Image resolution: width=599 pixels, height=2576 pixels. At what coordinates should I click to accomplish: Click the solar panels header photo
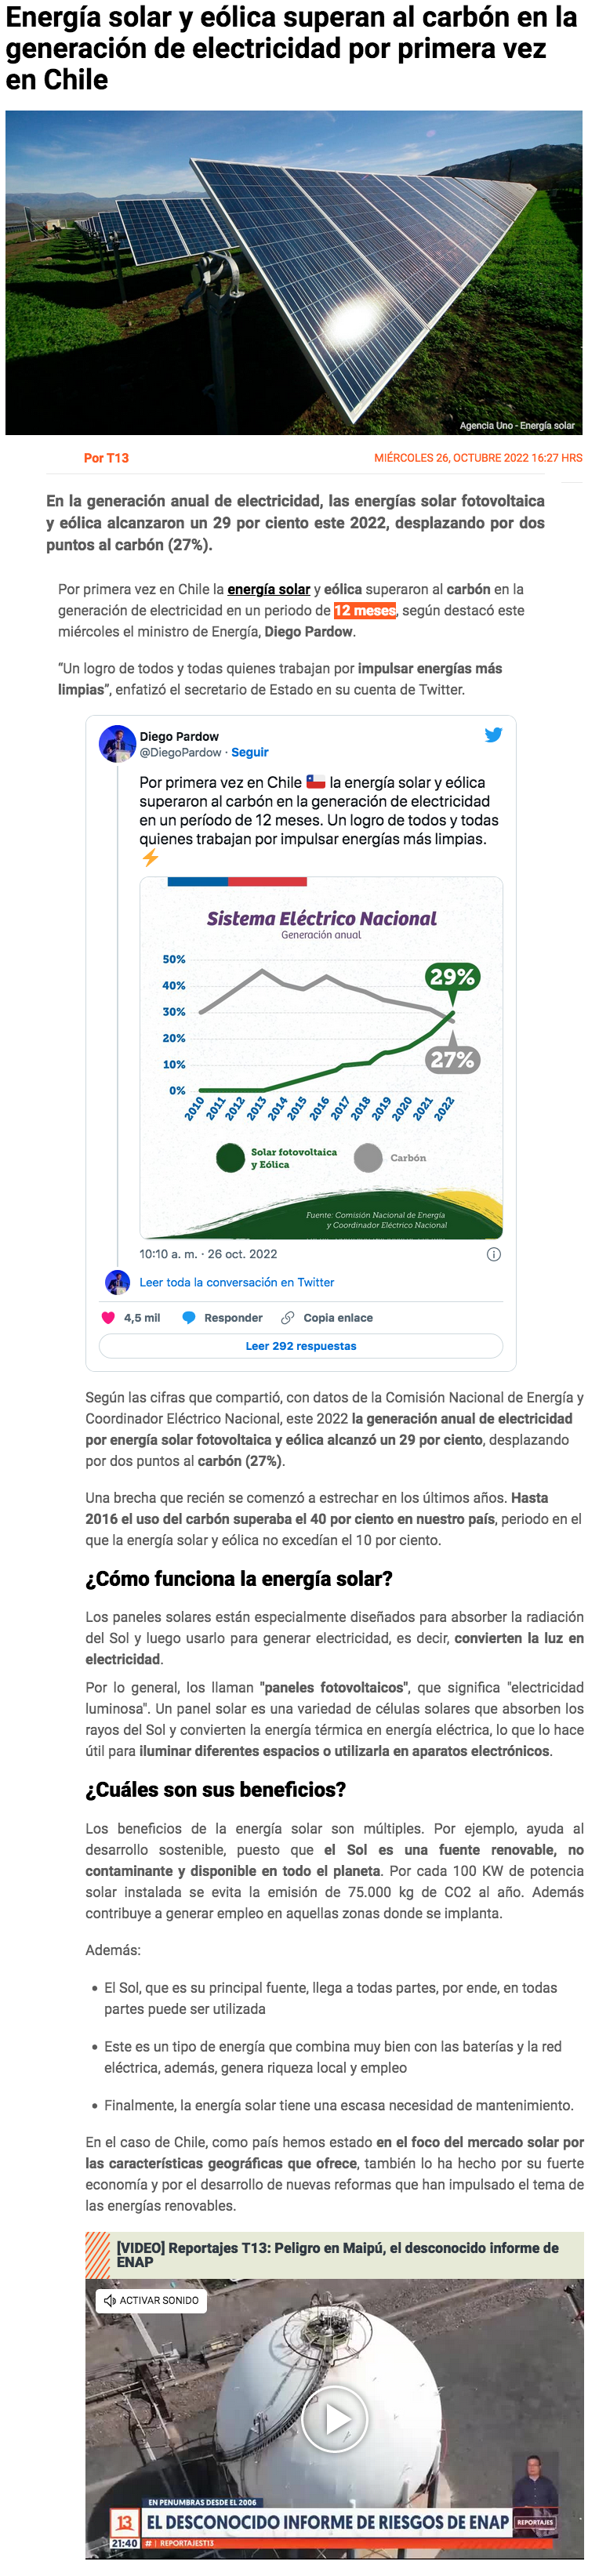[x=294, y=272]
